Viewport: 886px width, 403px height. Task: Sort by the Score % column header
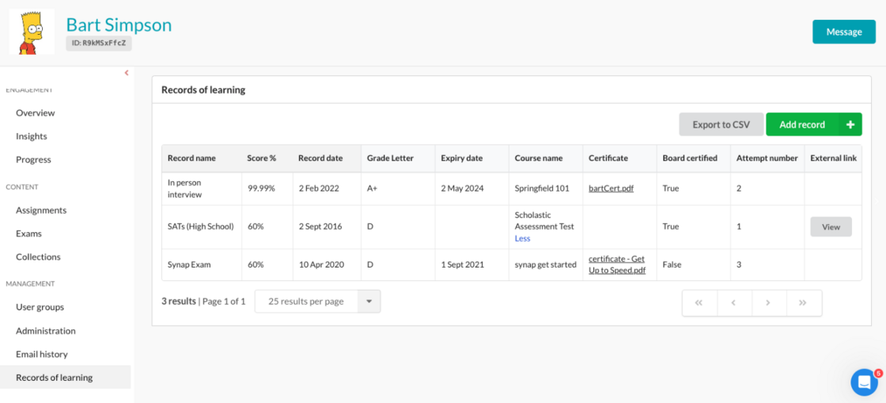coord(262,158)
